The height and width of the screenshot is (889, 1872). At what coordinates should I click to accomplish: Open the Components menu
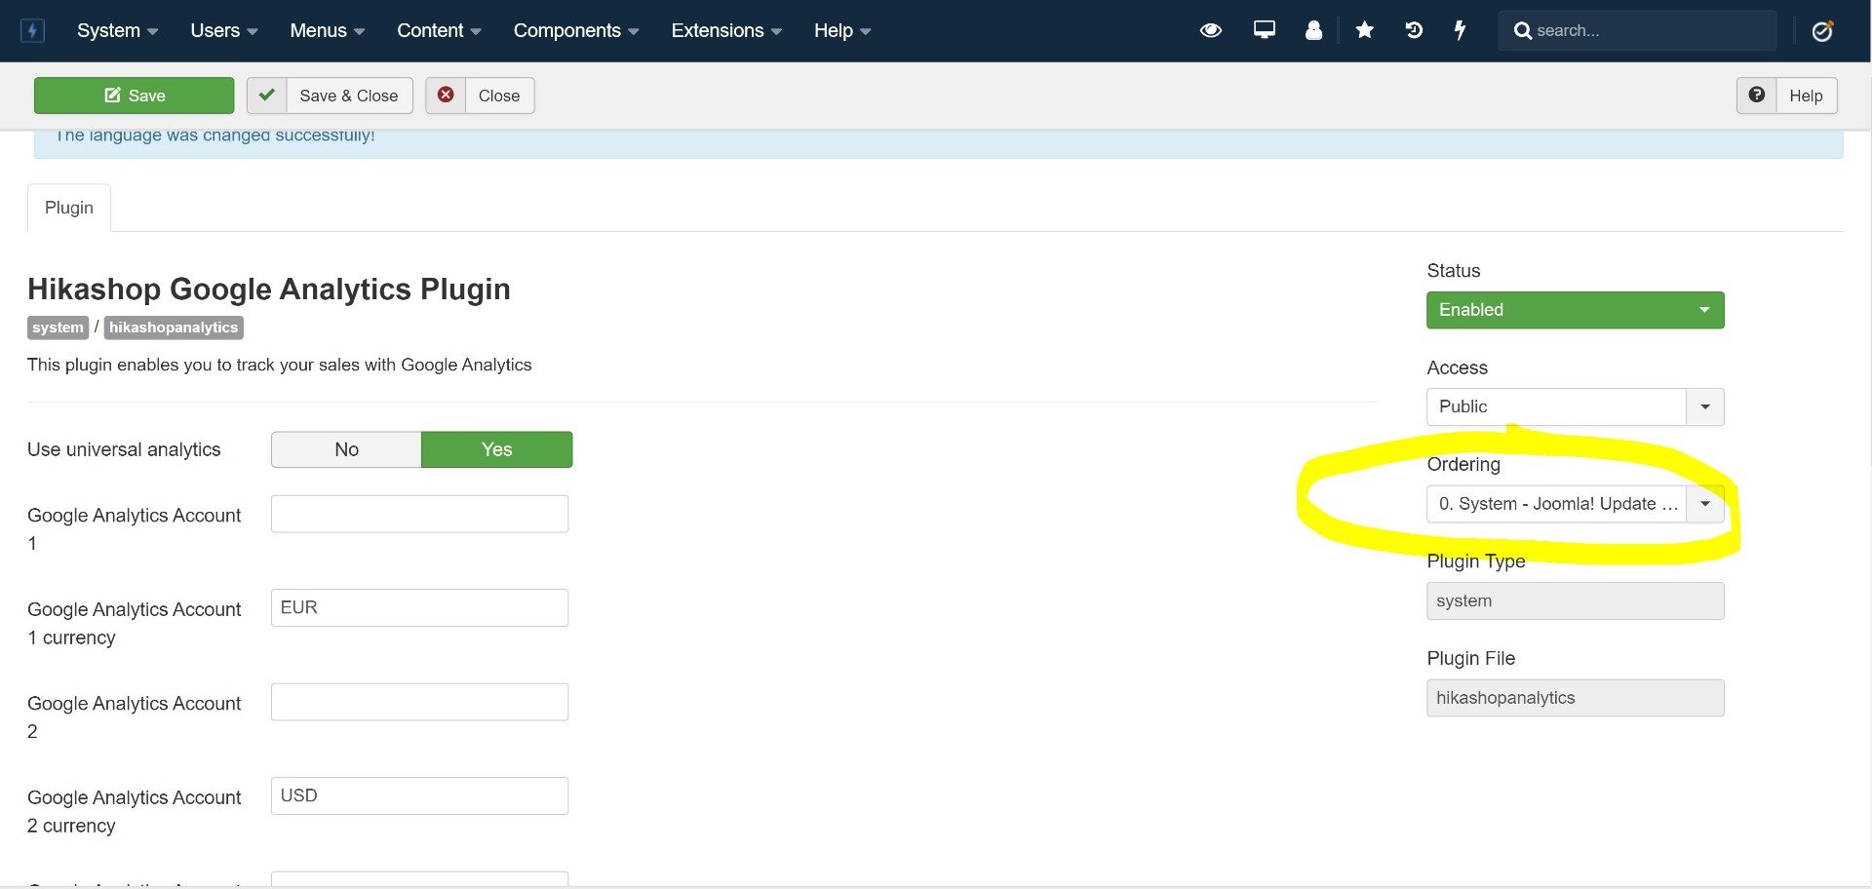tap(576, 30)
